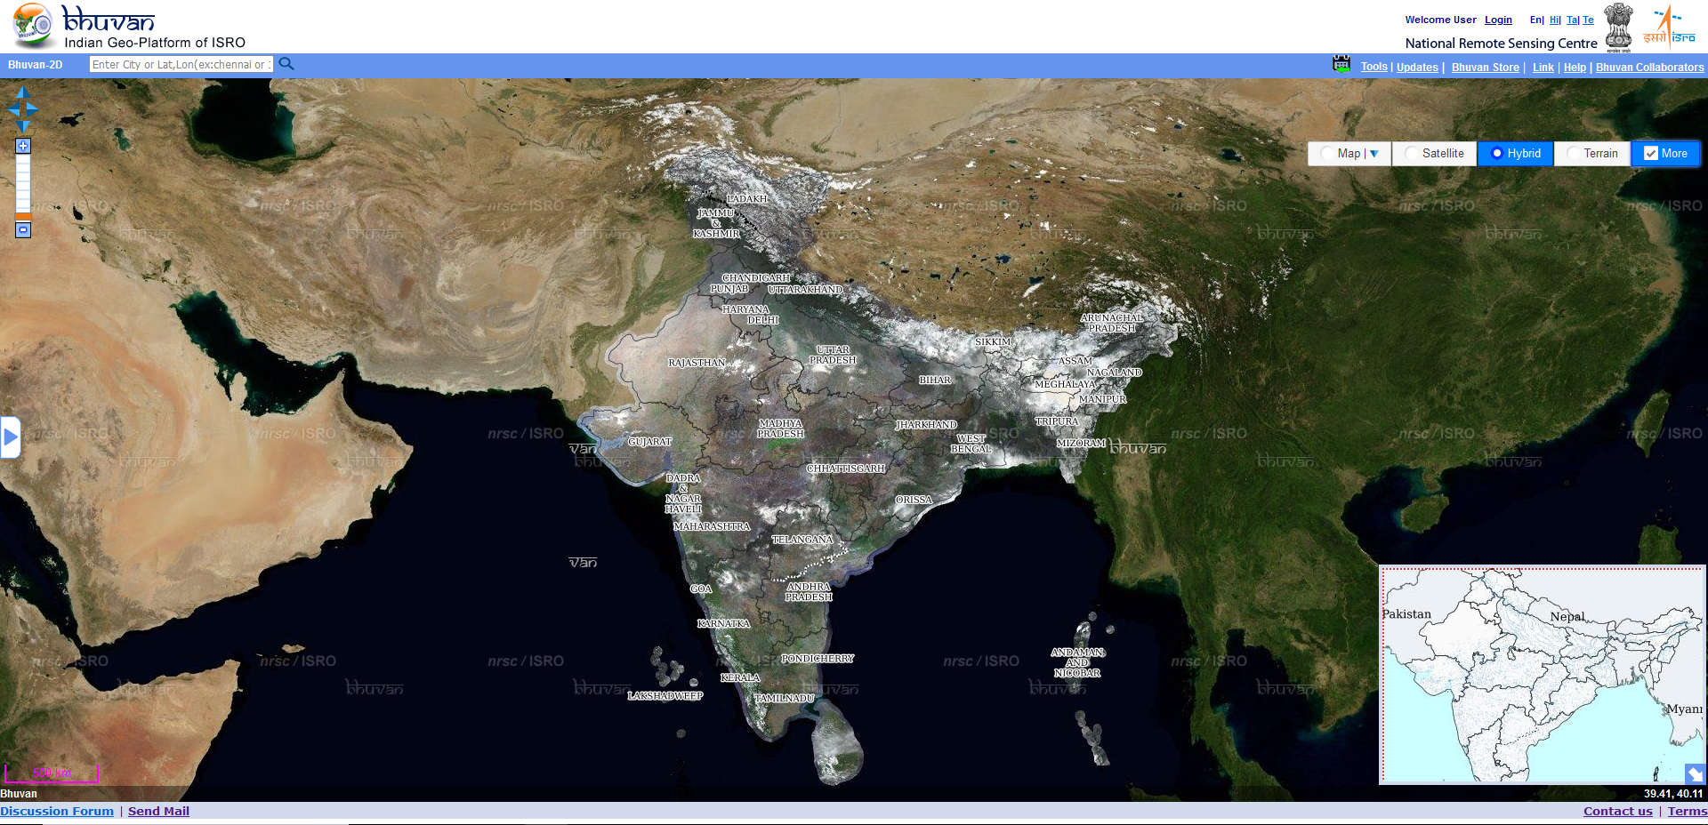The height and width of the screenshot is (825, 1708).
Task: Click the MAHARASHTRA state label
Action: pyautogui.click(x=712, y=526)
